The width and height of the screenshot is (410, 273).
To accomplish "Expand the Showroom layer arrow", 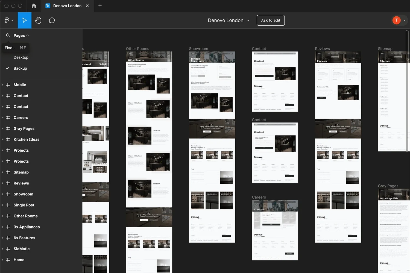I will [3, 194].
